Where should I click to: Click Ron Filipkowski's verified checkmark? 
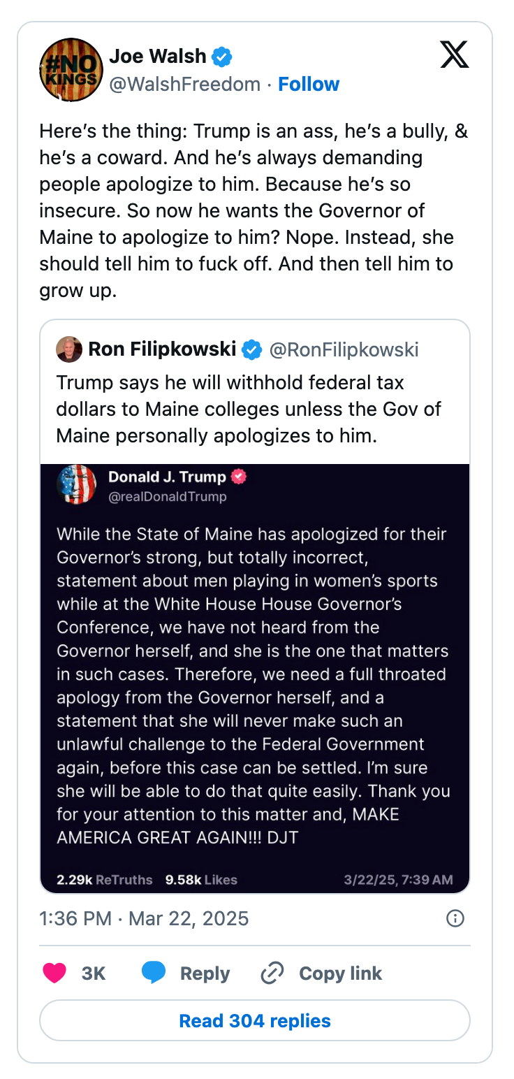(x=251, y=349)
